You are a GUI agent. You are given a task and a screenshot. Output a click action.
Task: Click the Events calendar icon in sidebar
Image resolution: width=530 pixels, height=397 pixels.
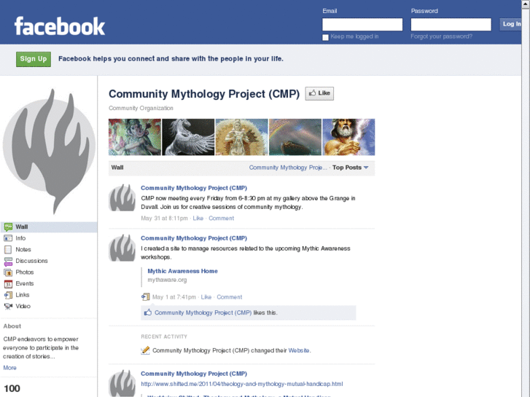(8, 284)
